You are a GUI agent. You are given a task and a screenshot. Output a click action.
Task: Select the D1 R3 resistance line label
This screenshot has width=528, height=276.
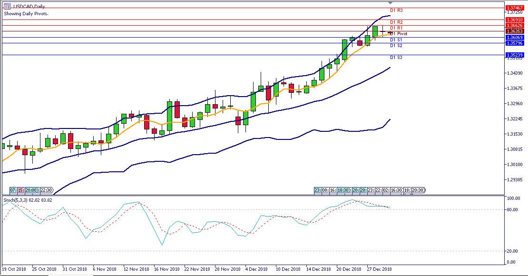pos(397,10)
